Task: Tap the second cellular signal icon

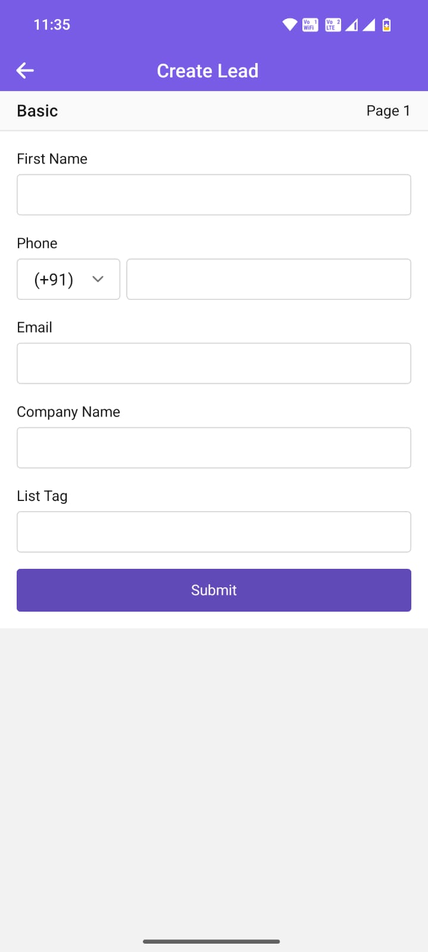Action: (369, 25)
